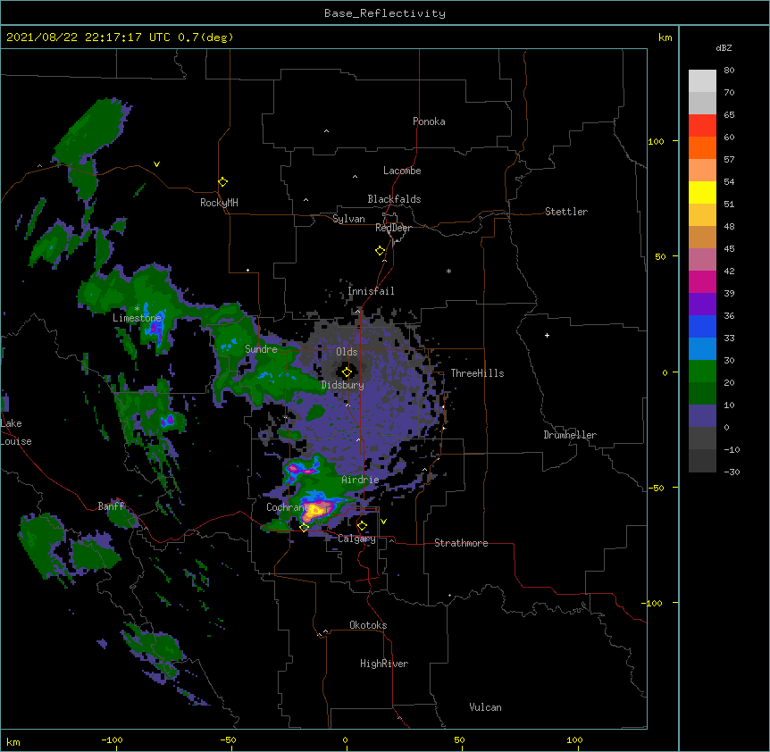Click the yellow V marker northwest of RockyMH

click(156, 164)
